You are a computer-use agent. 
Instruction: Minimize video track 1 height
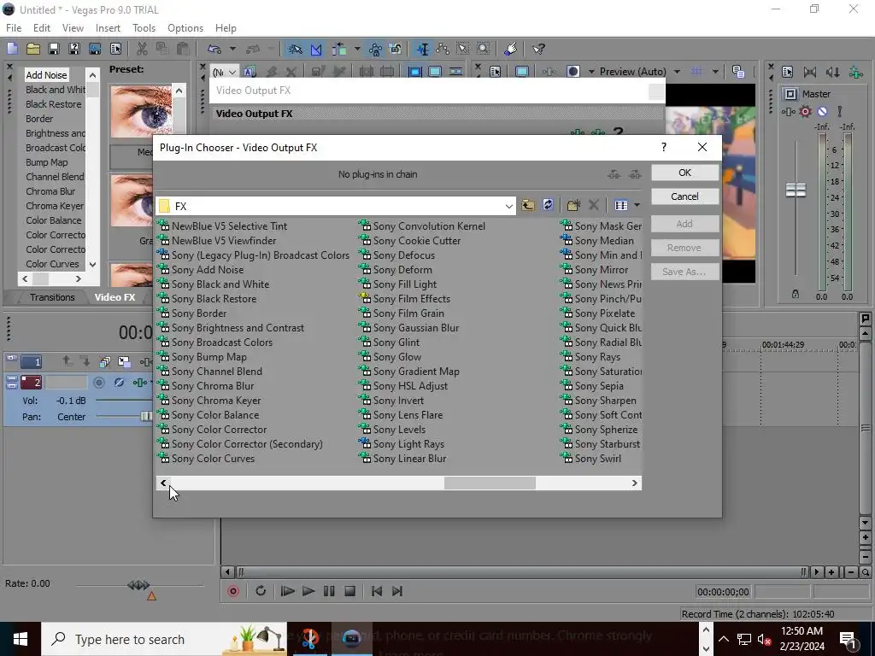point(11,358)
